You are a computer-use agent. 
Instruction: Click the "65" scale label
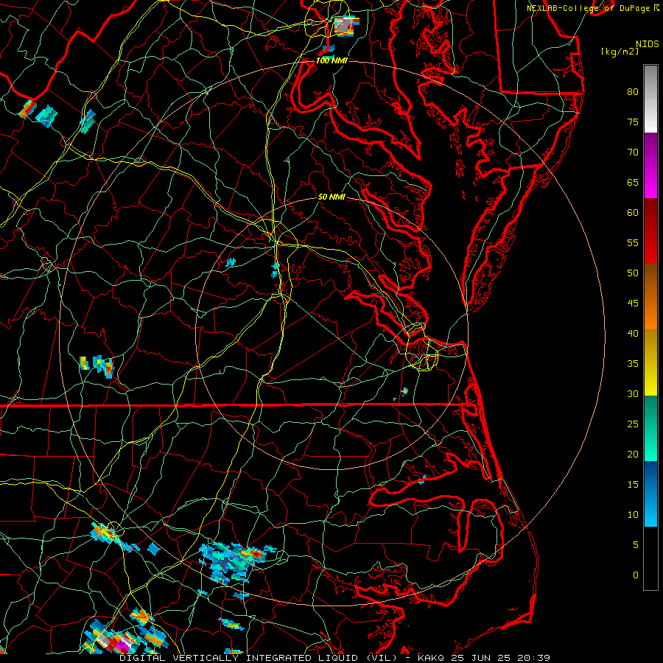[x=633, y=182]
